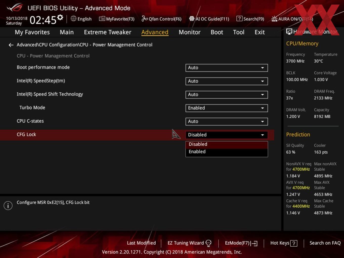Click the 63 % Sil Quality value
The image size is (344, 258).
point(291,152)
